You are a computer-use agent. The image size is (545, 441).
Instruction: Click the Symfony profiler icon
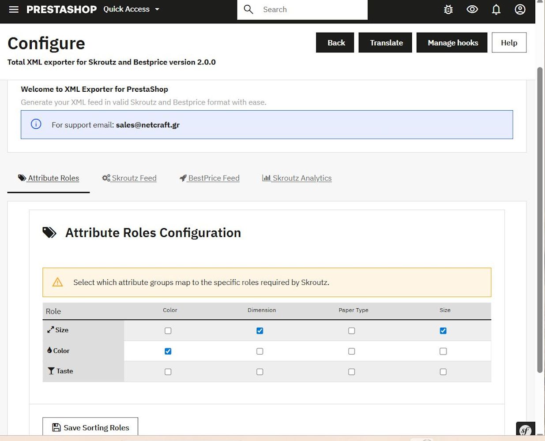pos(525,430)
